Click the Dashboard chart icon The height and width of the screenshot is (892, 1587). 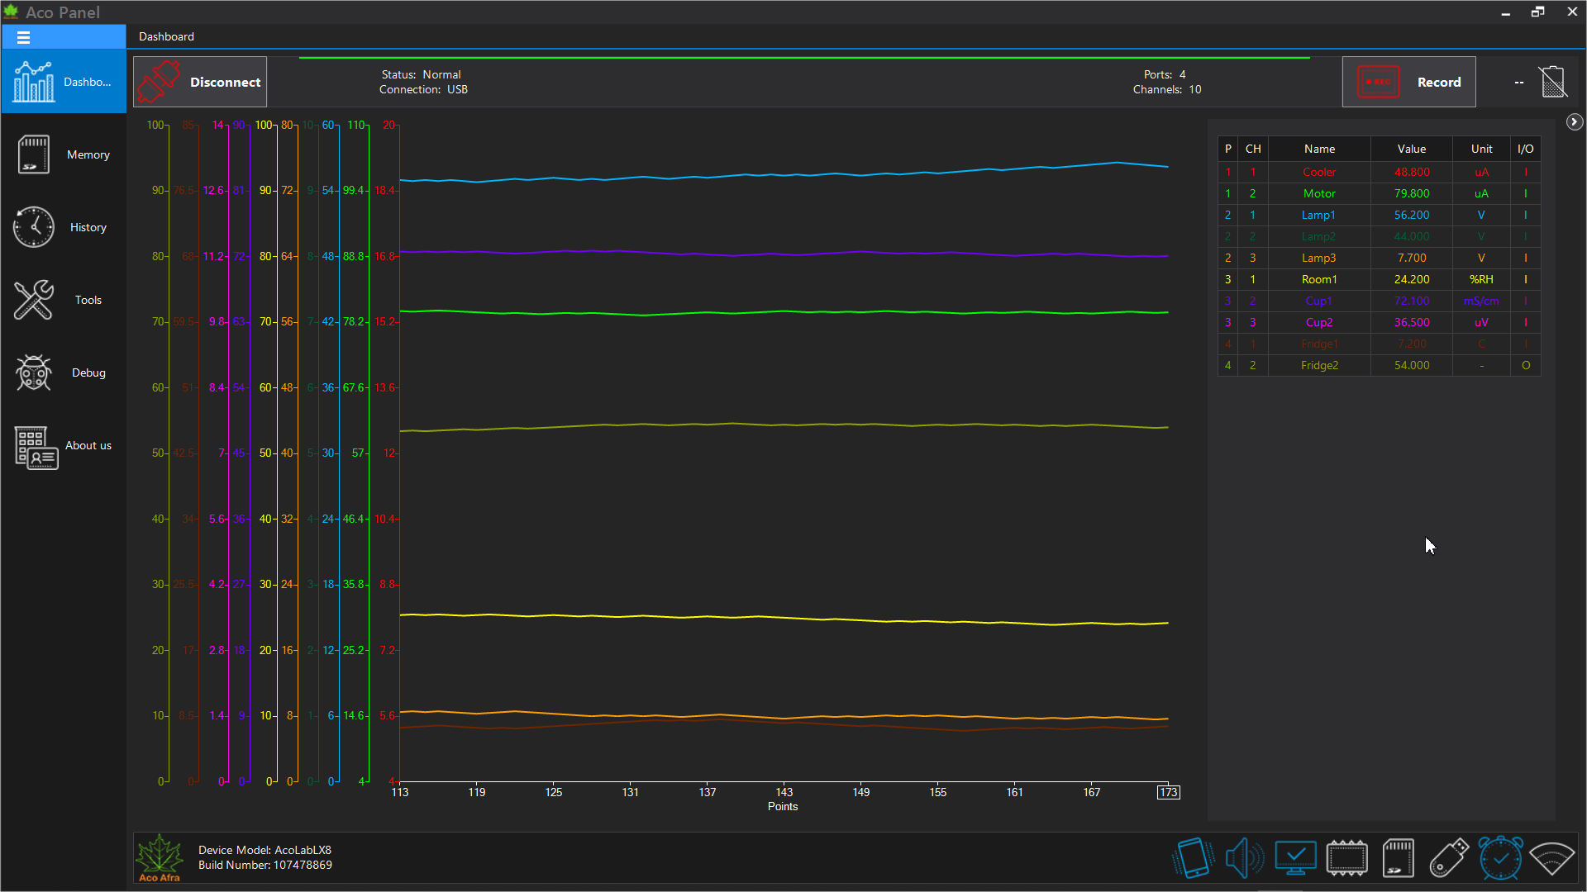tap(34, 82)
